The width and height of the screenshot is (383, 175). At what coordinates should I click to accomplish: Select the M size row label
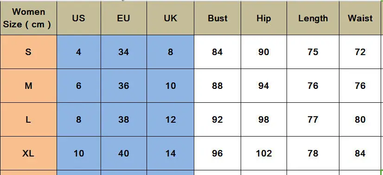tap(28, 86)
